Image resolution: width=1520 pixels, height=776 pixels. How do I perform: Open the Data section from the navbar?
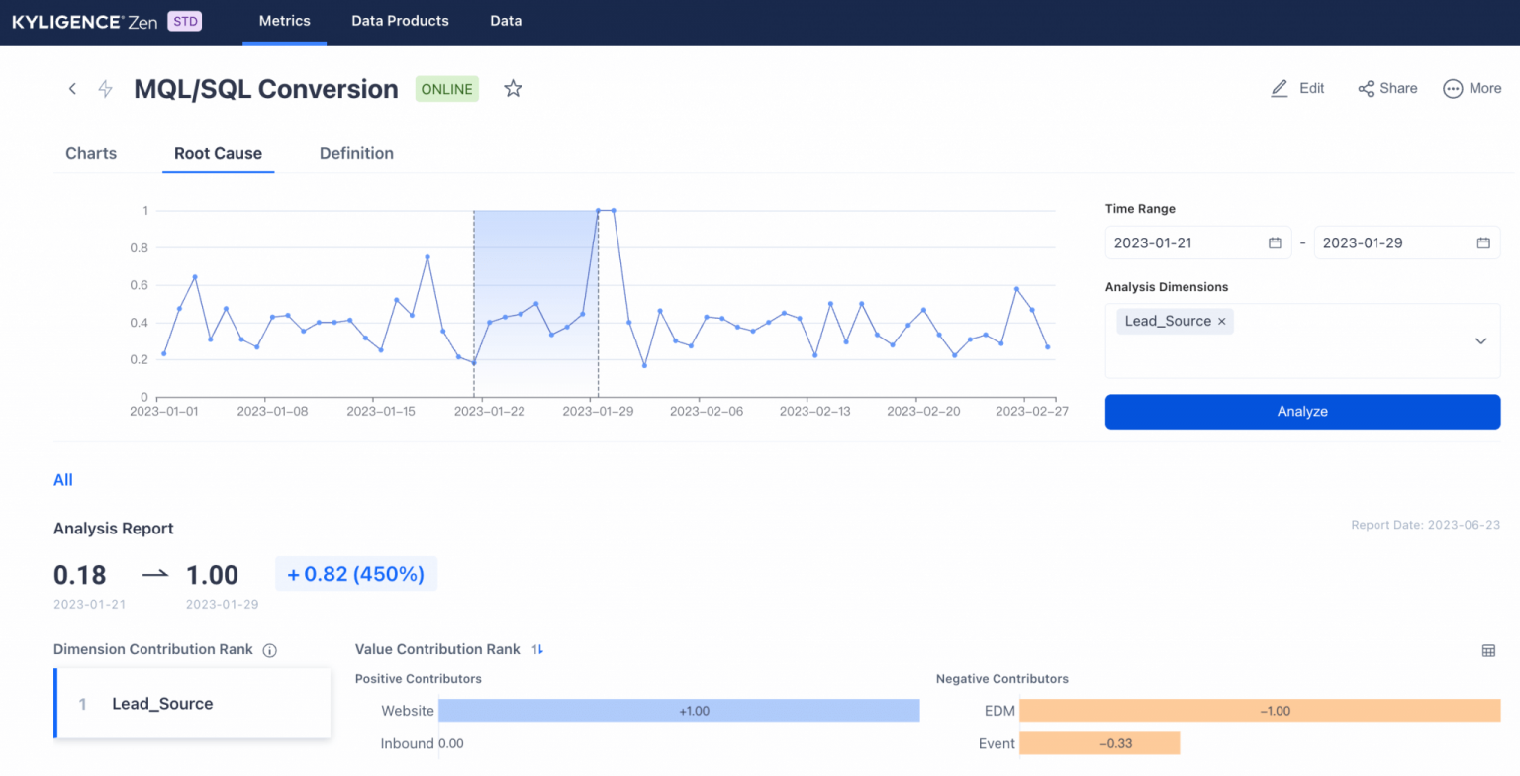click(506, 21)
